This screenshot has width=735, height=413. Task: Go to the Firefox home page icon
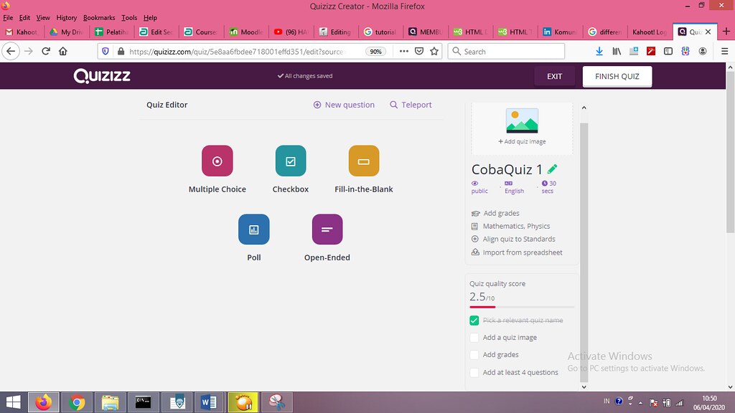tap(63, 51)
